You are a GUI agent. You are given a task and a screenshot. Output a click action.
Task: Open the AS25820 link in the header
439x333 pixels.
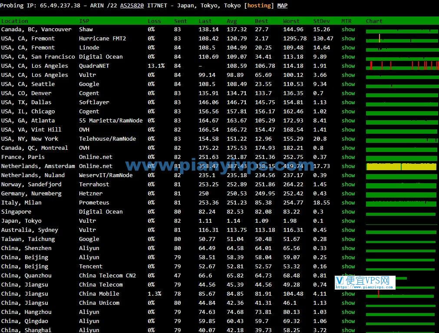[132, 6]
